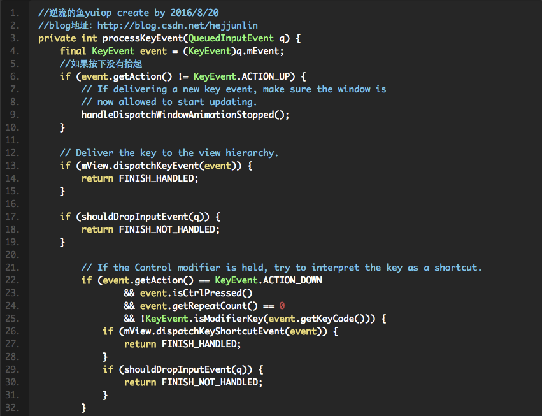Click line number 3 in gutter
Image resolution: width=542 pixels, height=416 pixels.
(x=15, y=38)
